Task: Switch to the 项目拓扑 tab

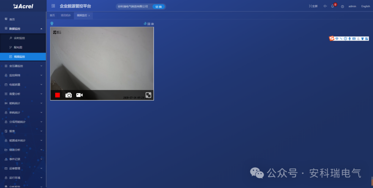Action: tap(66, 16)
